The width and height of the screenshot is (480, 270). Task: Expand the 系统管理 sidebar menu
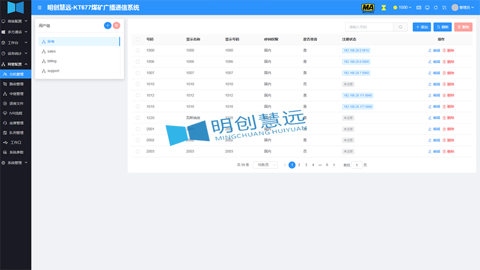click(x=15, y=163)
